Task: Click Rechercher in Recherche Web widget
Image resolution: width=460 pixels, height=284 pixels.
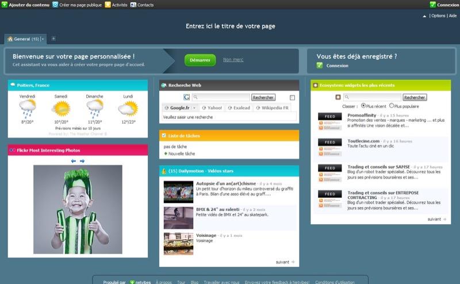Action: 263,97
